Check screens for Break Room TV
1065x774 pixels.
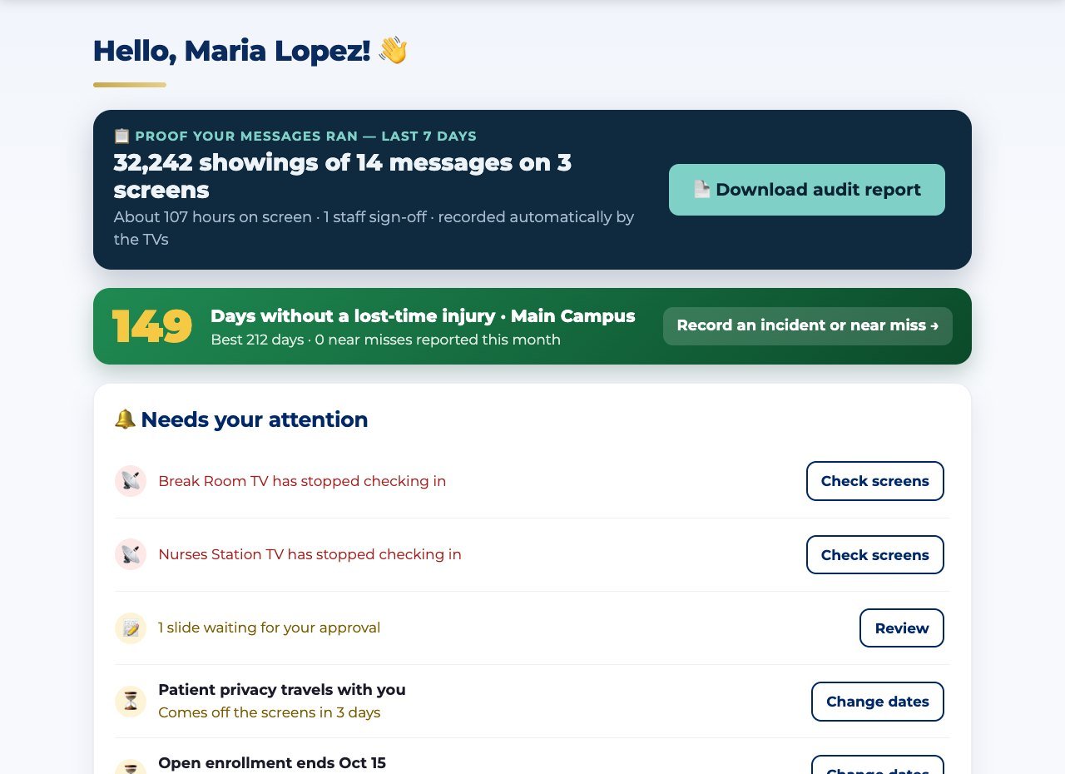pos(875,481)
